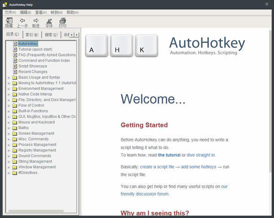Click the K key image in header
The width and height of the screenshot is (274, 218).
(x=147, y=45)
